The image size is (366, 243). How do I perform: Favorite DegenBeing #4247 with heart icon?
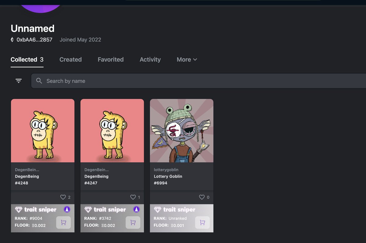point(133,197)
